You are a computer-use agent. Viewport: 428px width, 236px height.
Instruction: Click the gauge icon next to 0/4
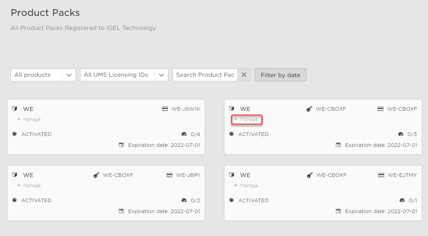tap(184, 134)
